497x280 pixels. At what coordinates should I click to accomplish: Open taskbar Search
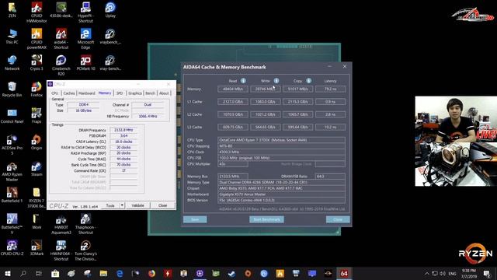coord(23,273)
